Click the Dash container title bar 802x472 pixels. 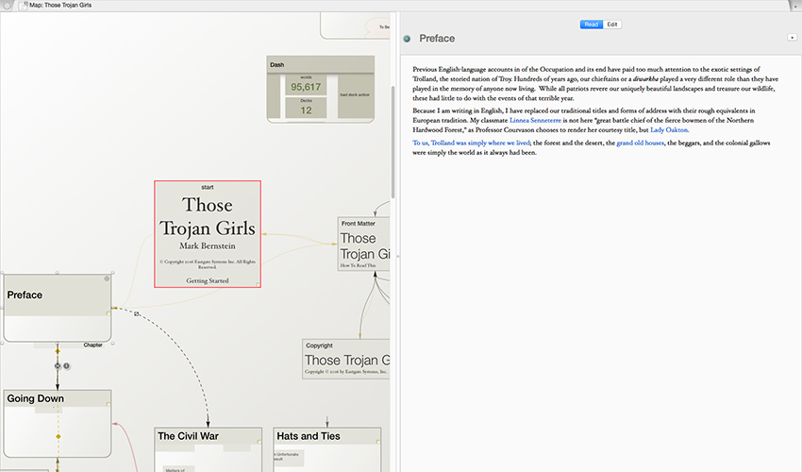[x=321, y=64]
